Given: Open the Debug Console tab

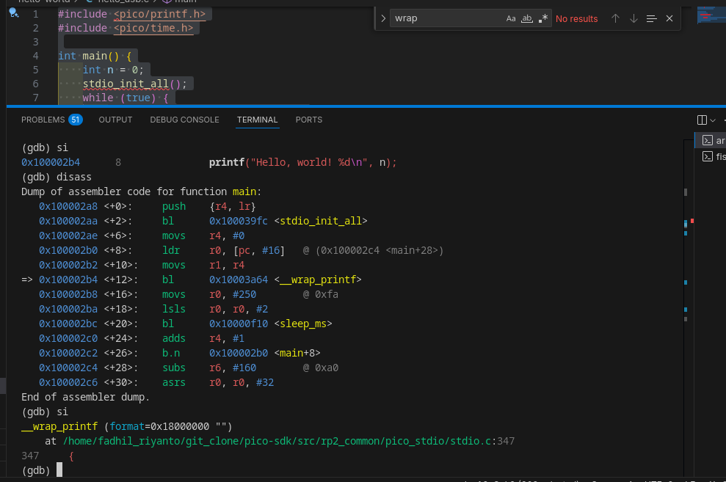Looking at the screenshot, I should 184,120.
